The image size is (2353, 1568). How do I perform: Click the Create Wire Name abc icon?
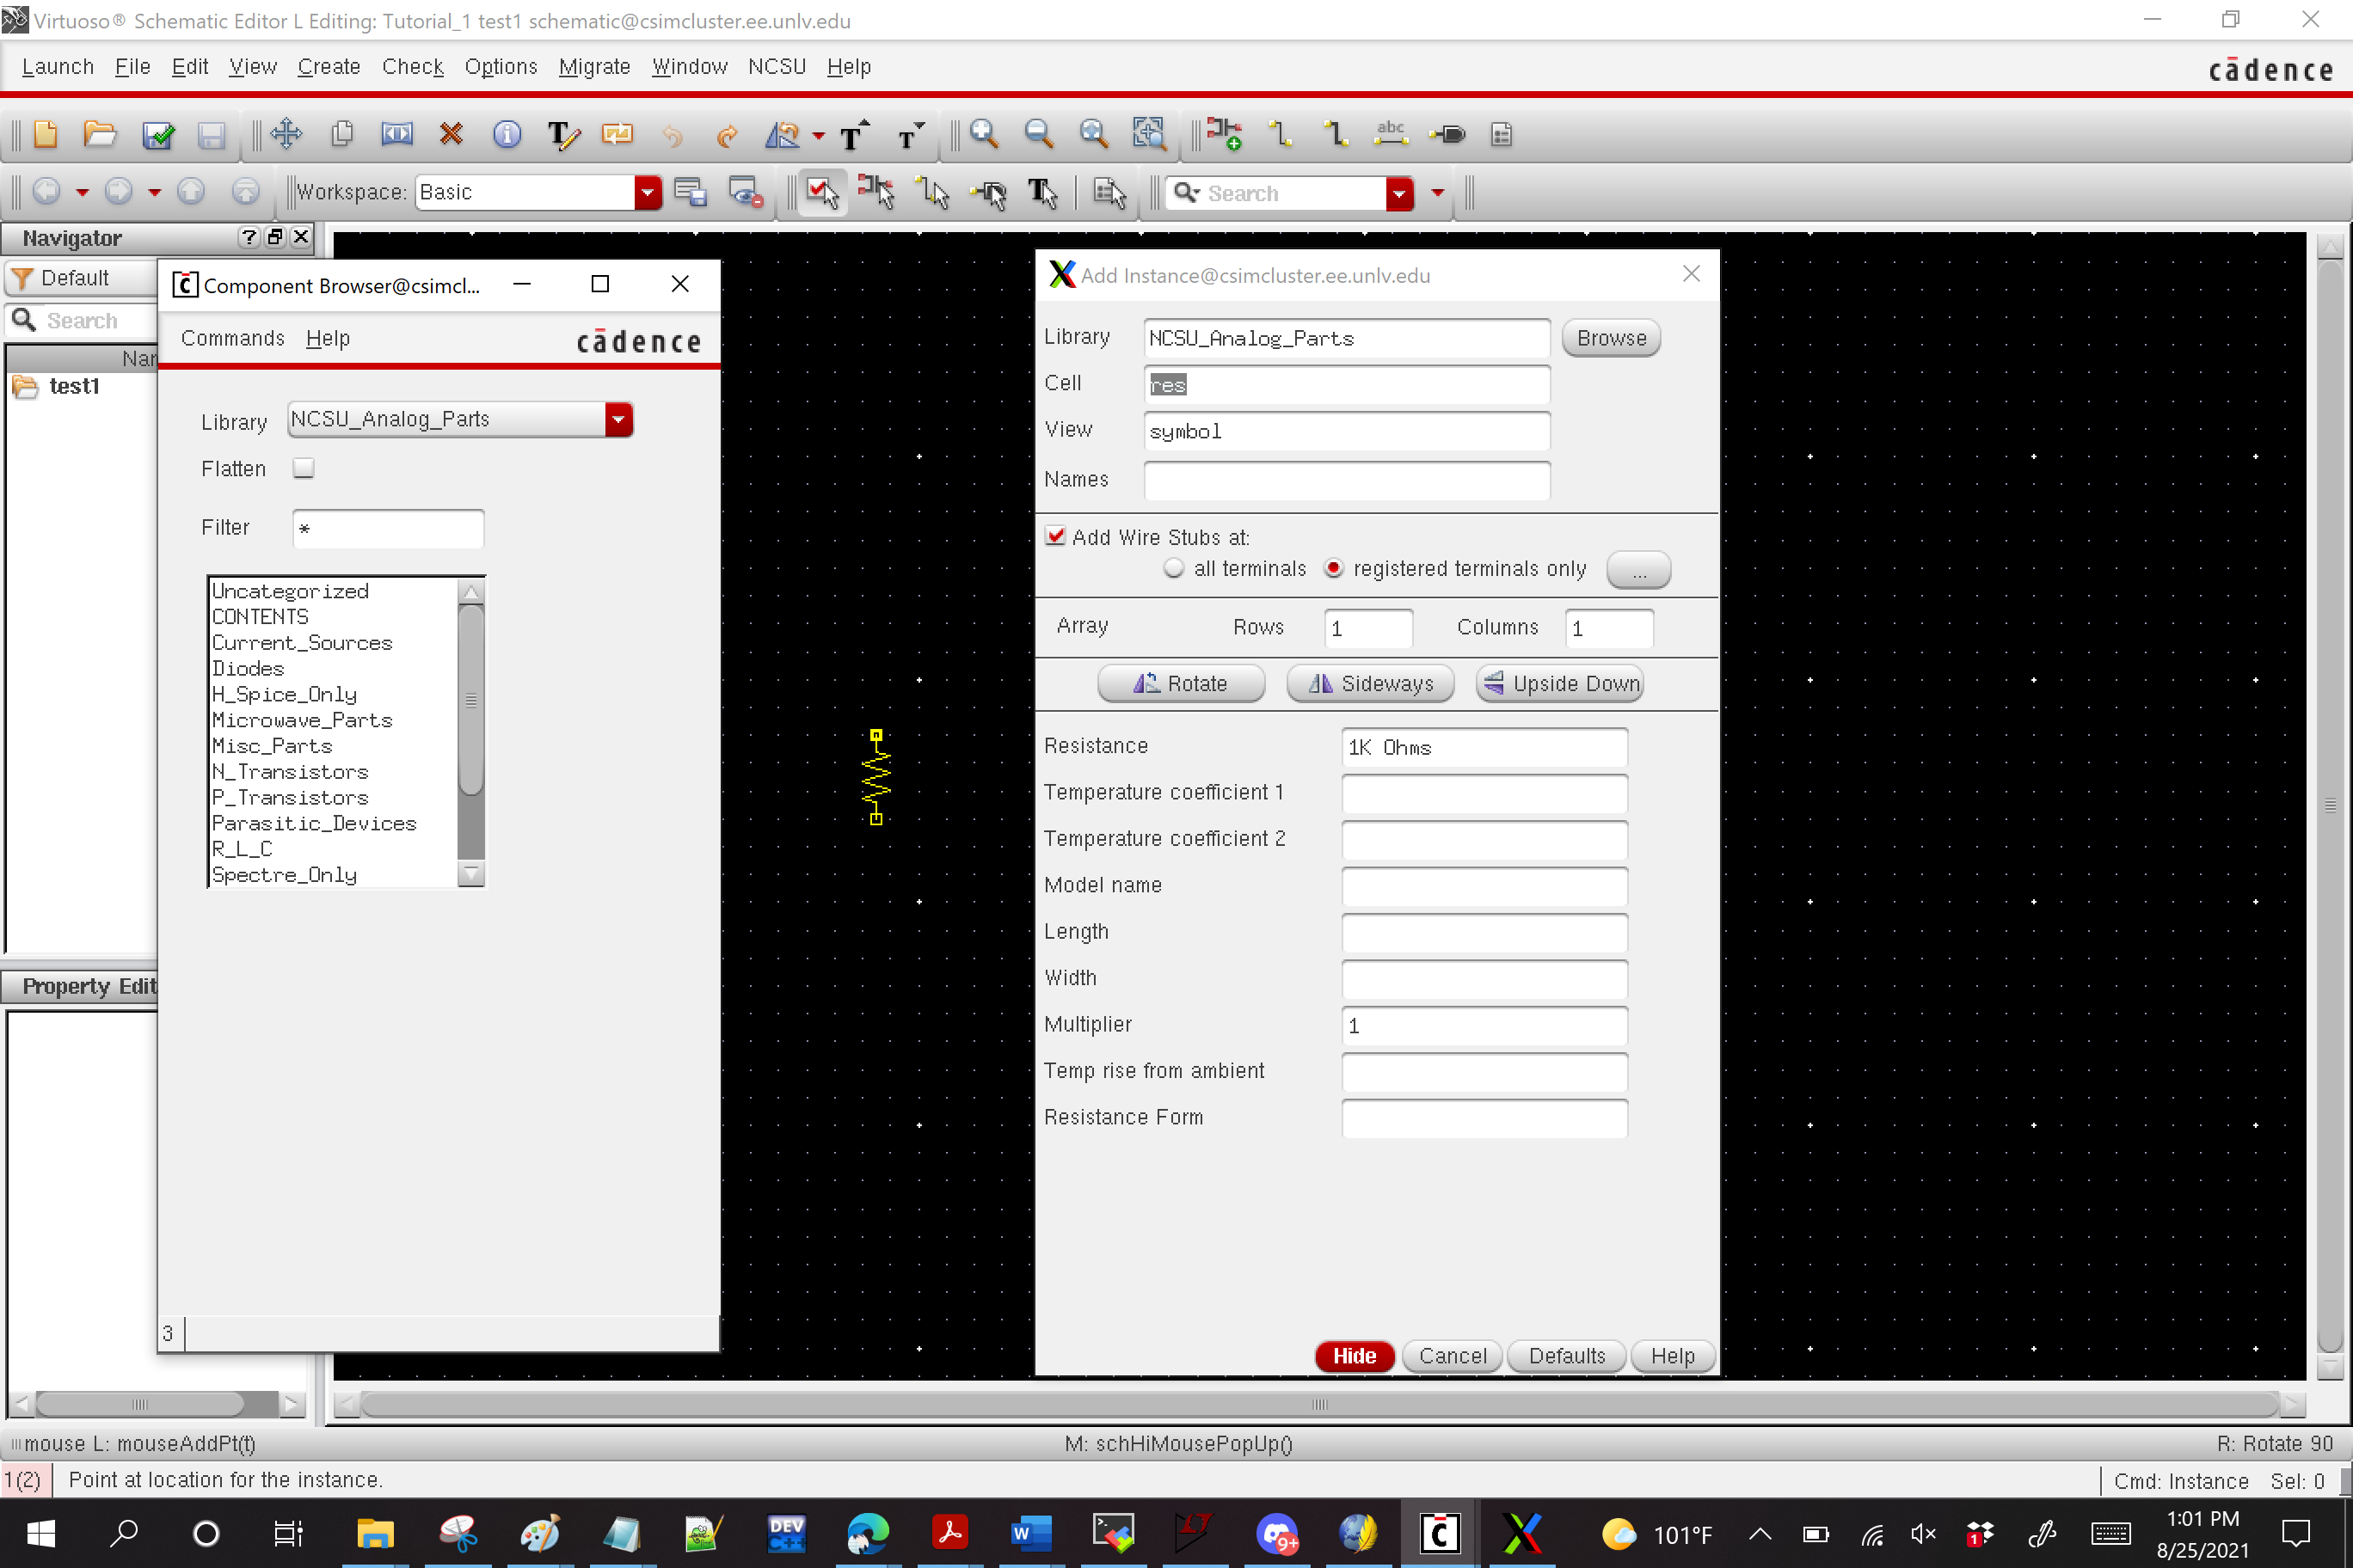[1391, 134]
